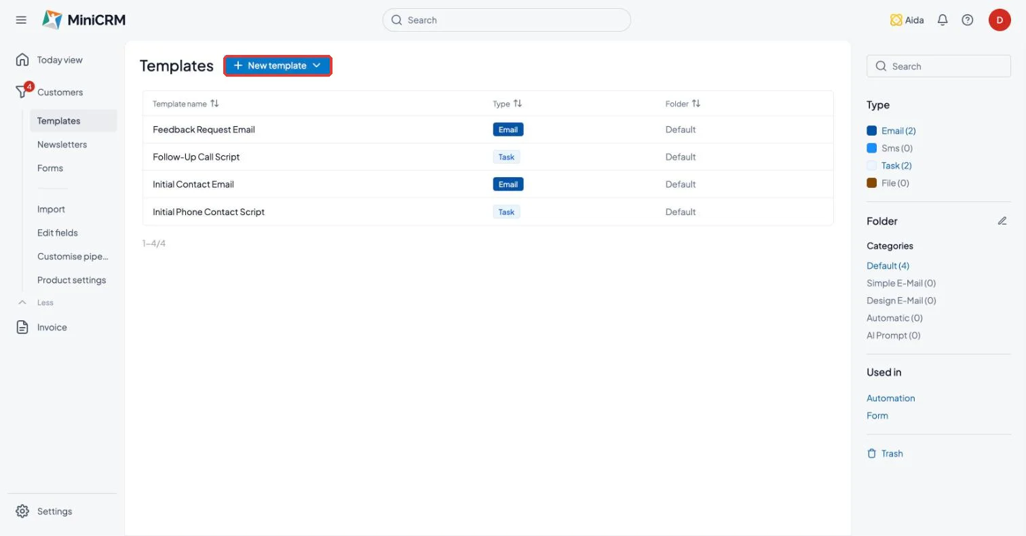Click Default folder in Initial Contact Email row
The image size is (1026, 536).
pyautogui.click(x=681, y=184)
